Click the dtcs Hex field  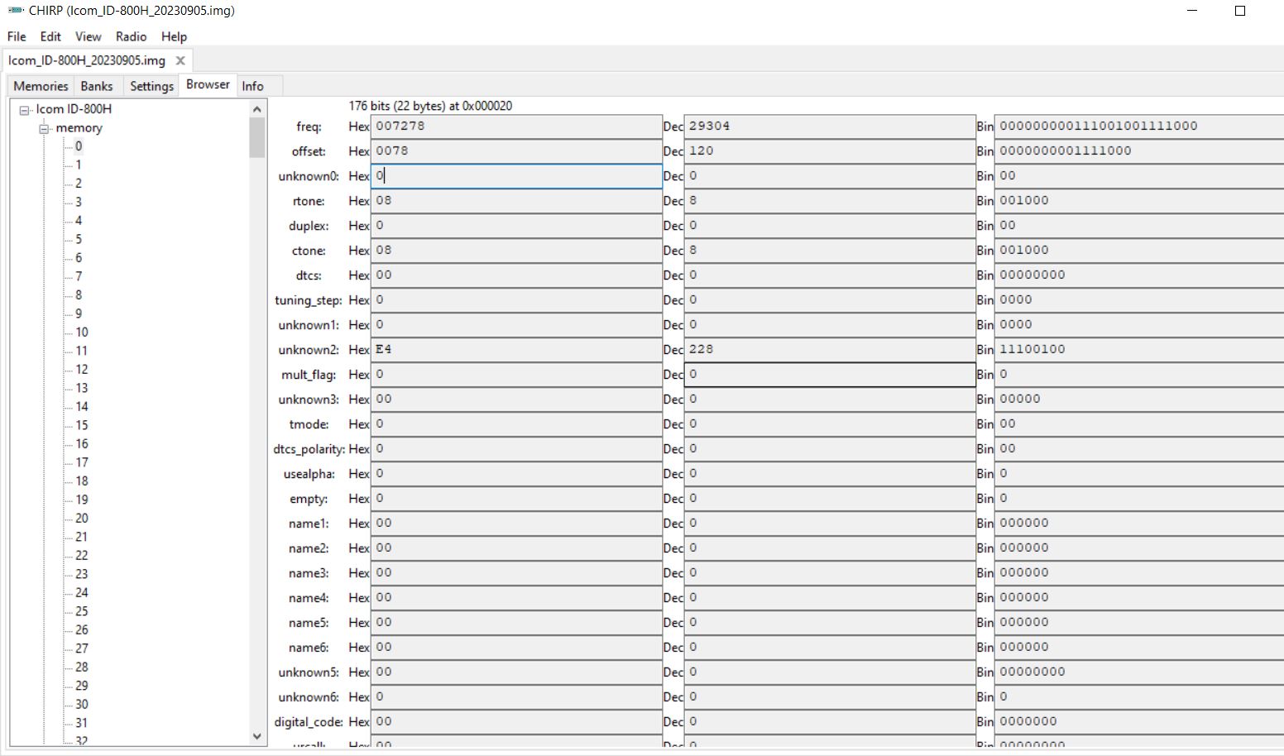516,275
